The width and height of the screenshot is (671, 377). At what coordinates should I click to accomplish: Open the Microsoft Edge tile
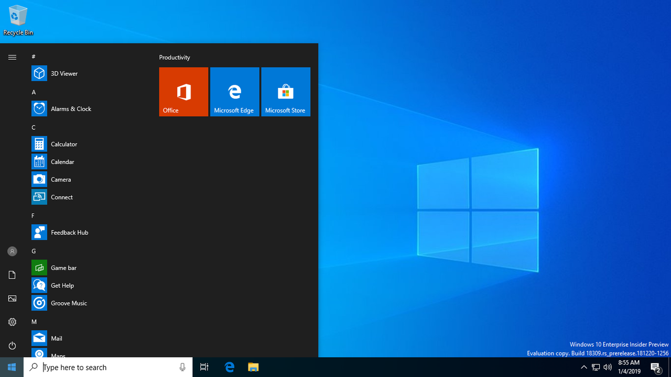[234, 92]
